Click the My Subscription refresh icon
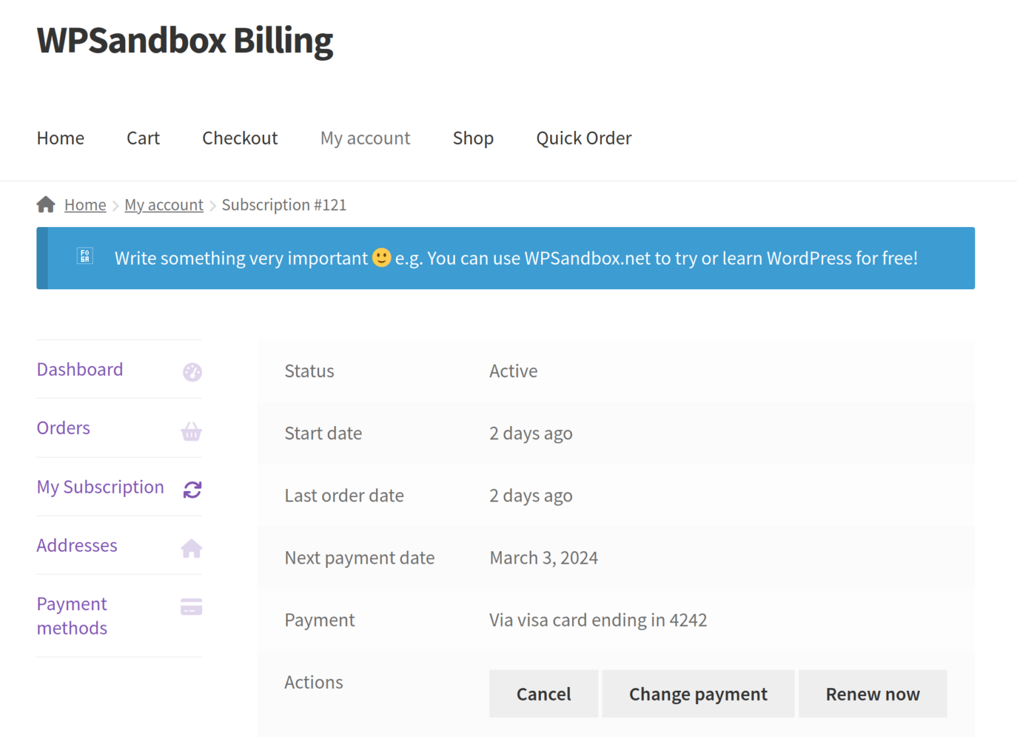 coord(191,490)
